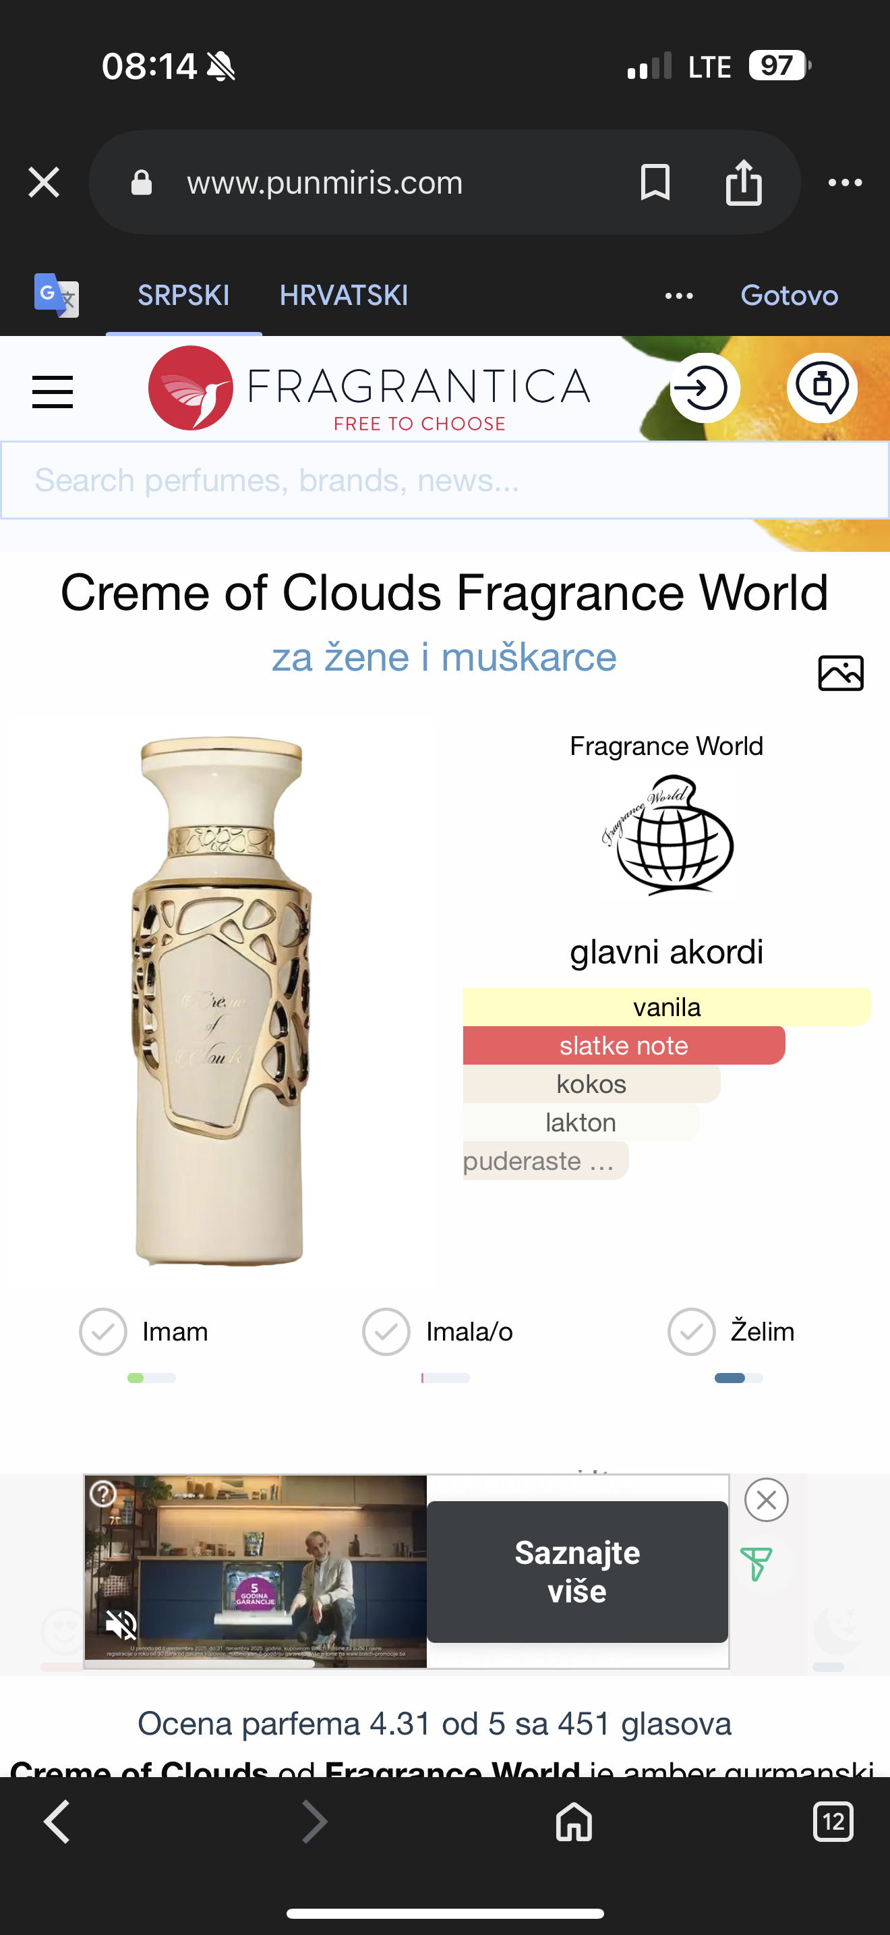Share the page via the share icon

pyautogui.click(x=744, y=181)
